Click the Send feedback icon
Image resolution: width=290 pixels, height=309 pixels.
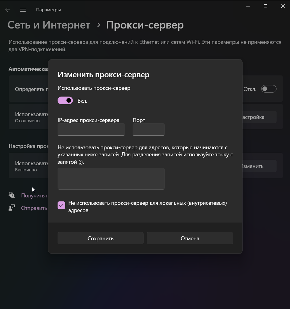click(12, 208)
